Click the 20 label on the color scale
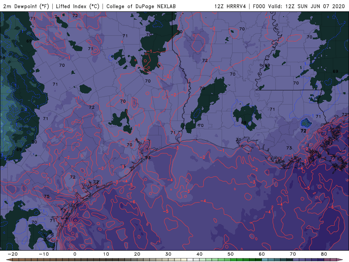Viewport: 349px width, 262px height. (x=137, y=254)
